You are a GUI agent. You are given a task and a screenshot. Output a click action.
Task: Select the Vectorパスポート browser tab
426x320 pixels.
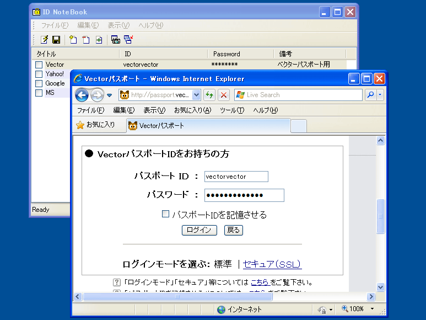[208, 126]
